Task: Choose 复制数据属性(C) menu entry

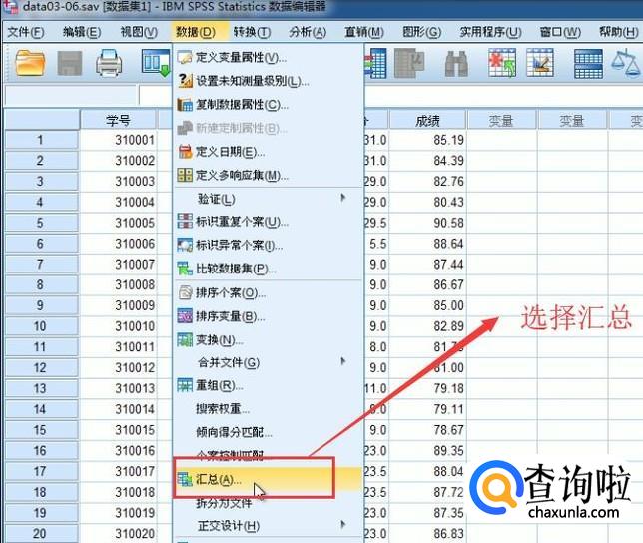Action: coord(269,105)
